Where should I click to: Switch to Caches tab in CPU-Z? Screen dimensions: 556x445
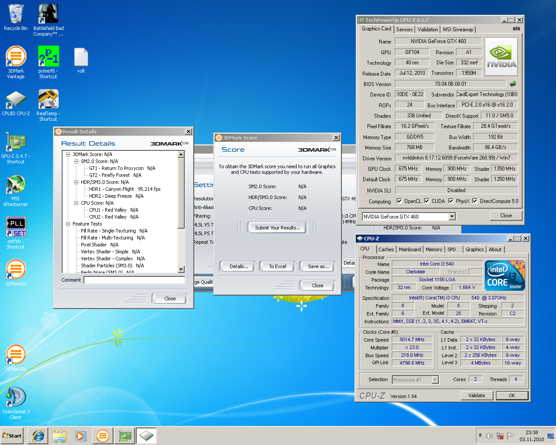coord(386,249)
